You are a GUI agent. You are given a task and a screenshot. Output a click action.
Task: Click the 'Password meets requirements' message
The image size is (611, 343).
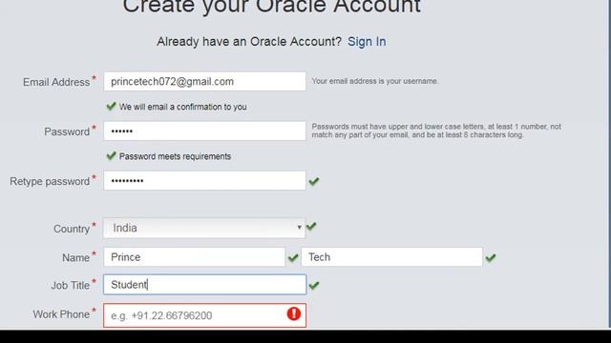pyautogui.click(x=175, y=156)
